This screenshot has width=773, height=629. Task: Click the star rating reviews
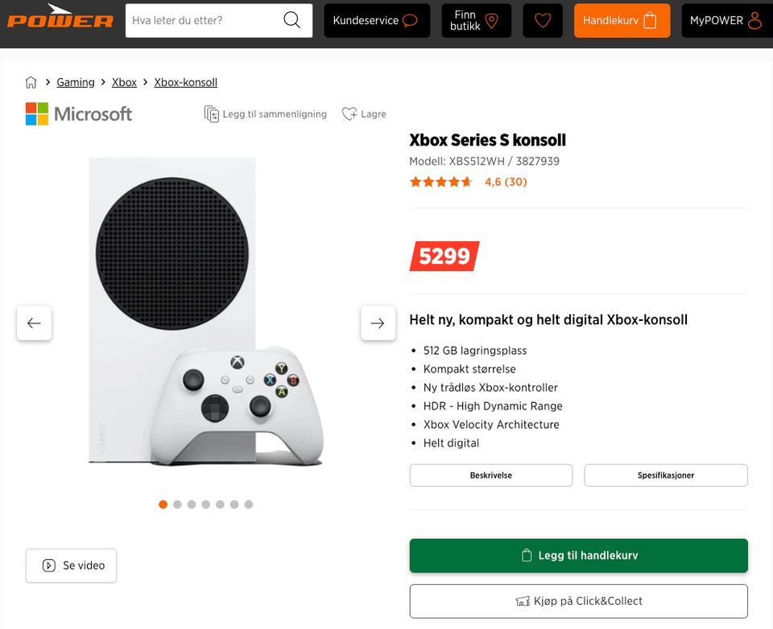coord(468,182)
